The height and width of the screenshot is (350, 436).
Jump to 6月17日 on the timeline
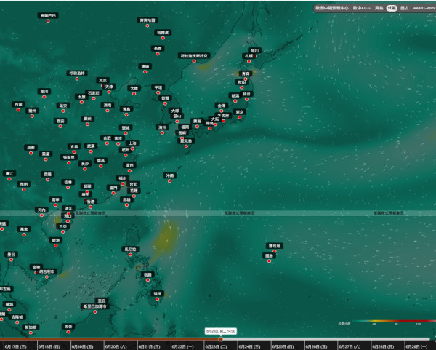[x=15, y=346]
